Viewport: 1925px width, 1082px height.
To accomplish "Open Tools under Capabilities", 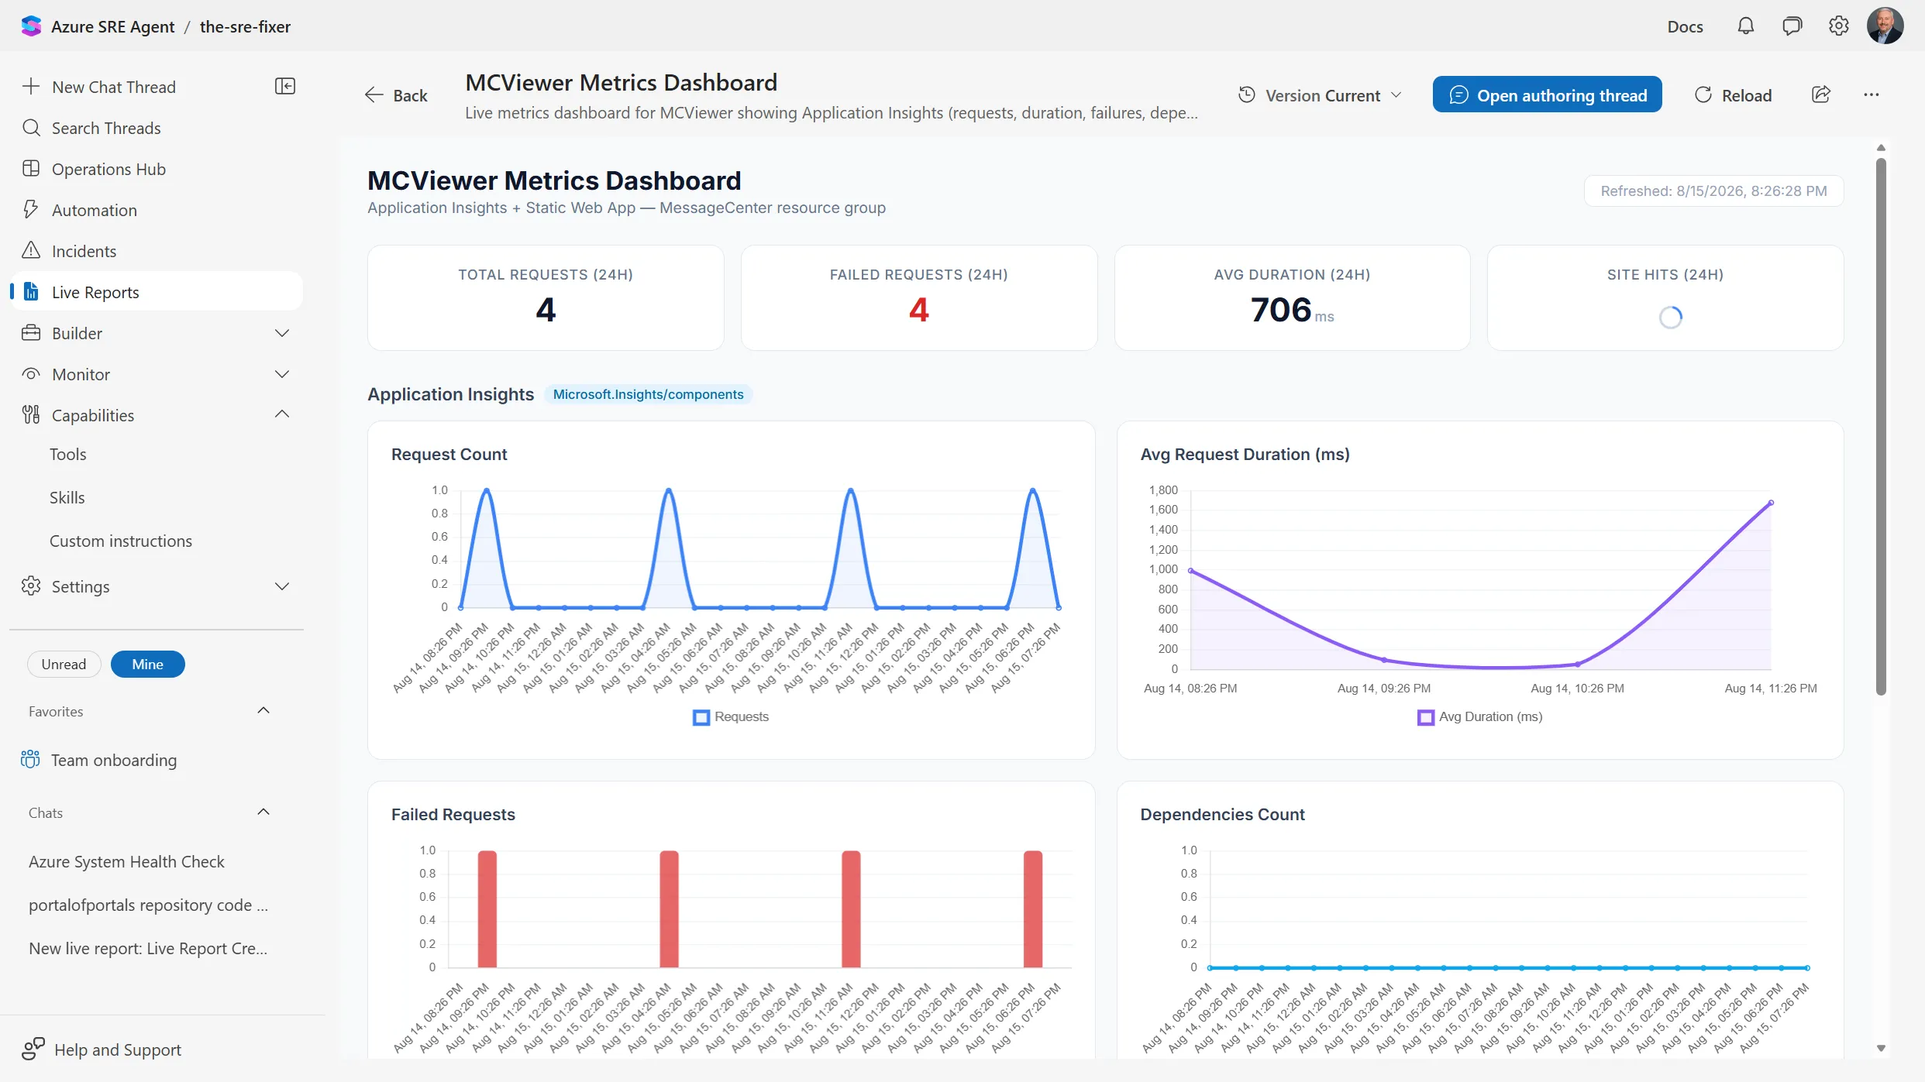I will tap(67, 454).
